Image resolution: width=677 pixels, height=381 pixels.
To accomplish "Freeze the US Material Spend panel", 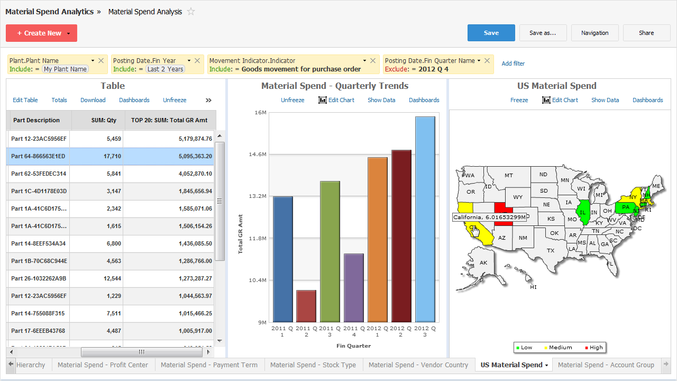I will (519, 100).
